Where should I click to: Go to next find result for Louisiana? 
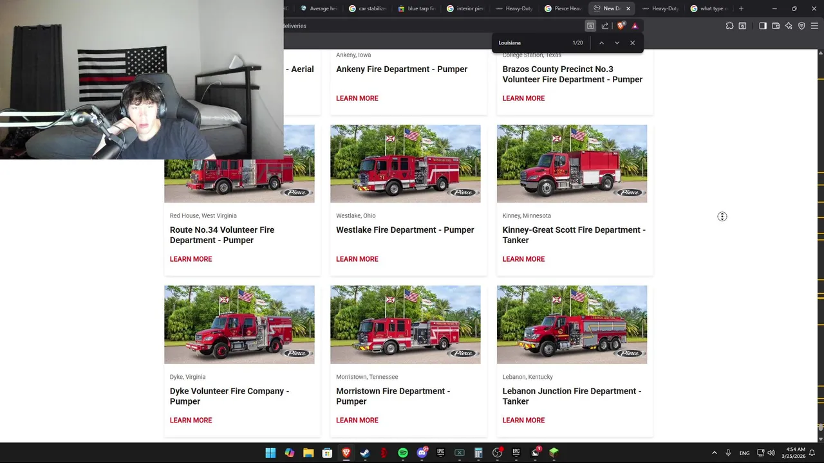coord(617,43)
